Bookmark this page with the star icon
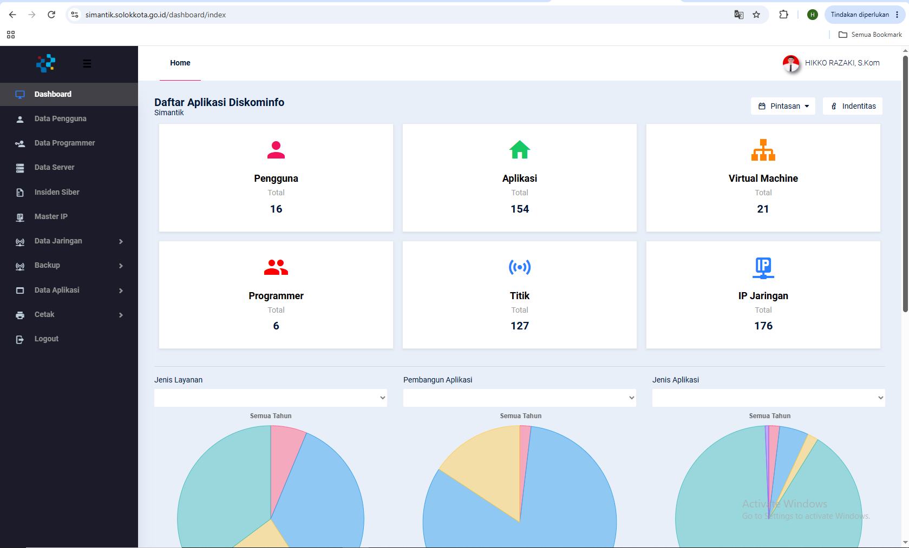The height and width of the screenshot is (548, 909). 756,15
